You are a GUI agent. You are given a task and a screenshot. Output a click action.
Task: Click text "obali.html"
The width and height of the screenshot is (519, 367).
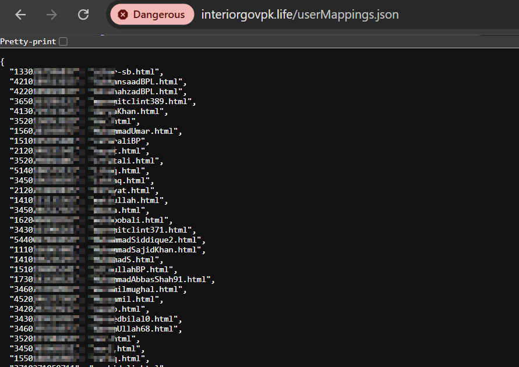142,220
